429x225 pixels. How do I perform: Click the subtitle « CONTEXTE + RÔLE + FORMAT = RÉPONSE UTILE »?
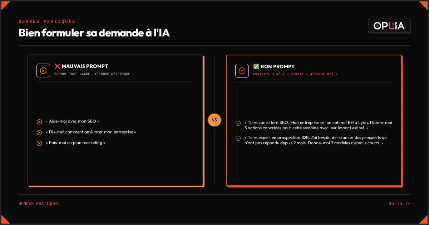click(295, 74)
